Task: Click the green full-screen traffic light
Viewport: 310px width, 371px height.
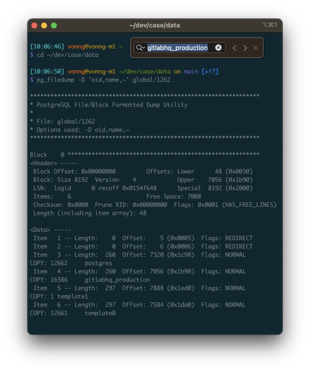Action: [54, 25]
